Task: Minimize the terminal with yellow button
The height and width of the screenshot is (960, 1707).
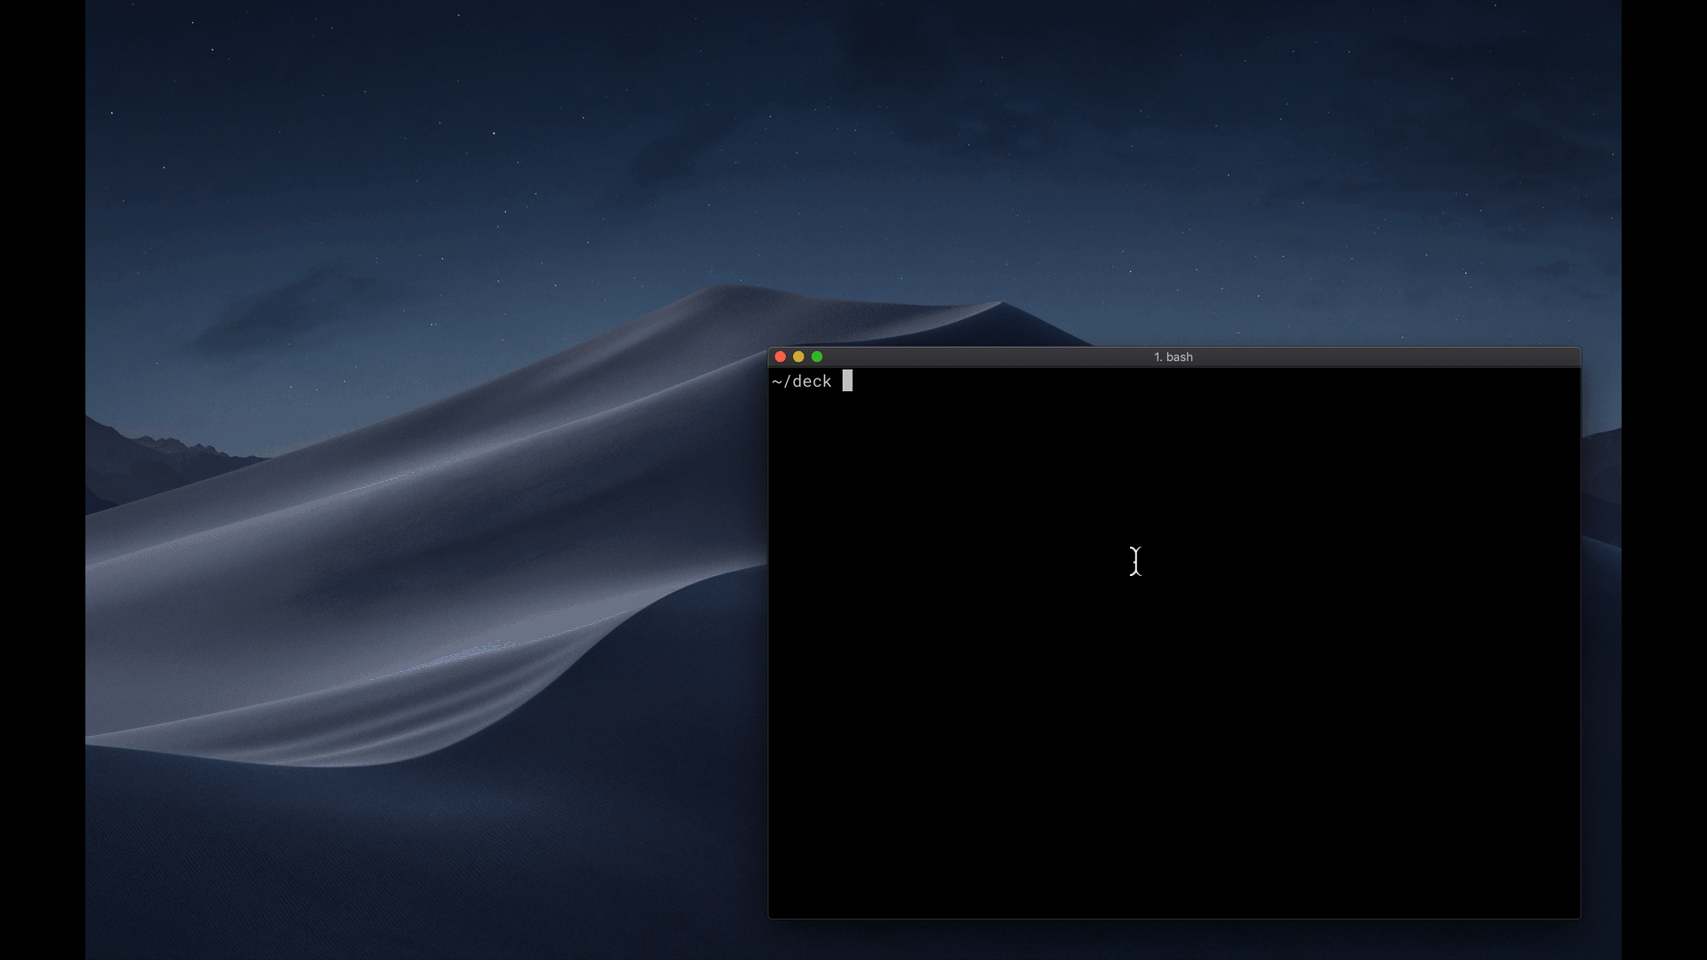Action: coord(798,356)
